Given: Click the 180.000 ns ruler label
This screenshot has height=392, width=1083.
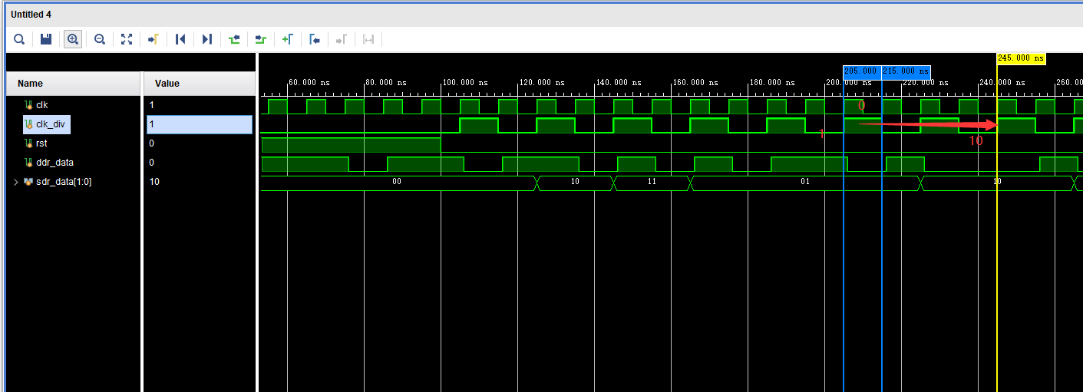Looking at the screenshot, I should (772, 82).
